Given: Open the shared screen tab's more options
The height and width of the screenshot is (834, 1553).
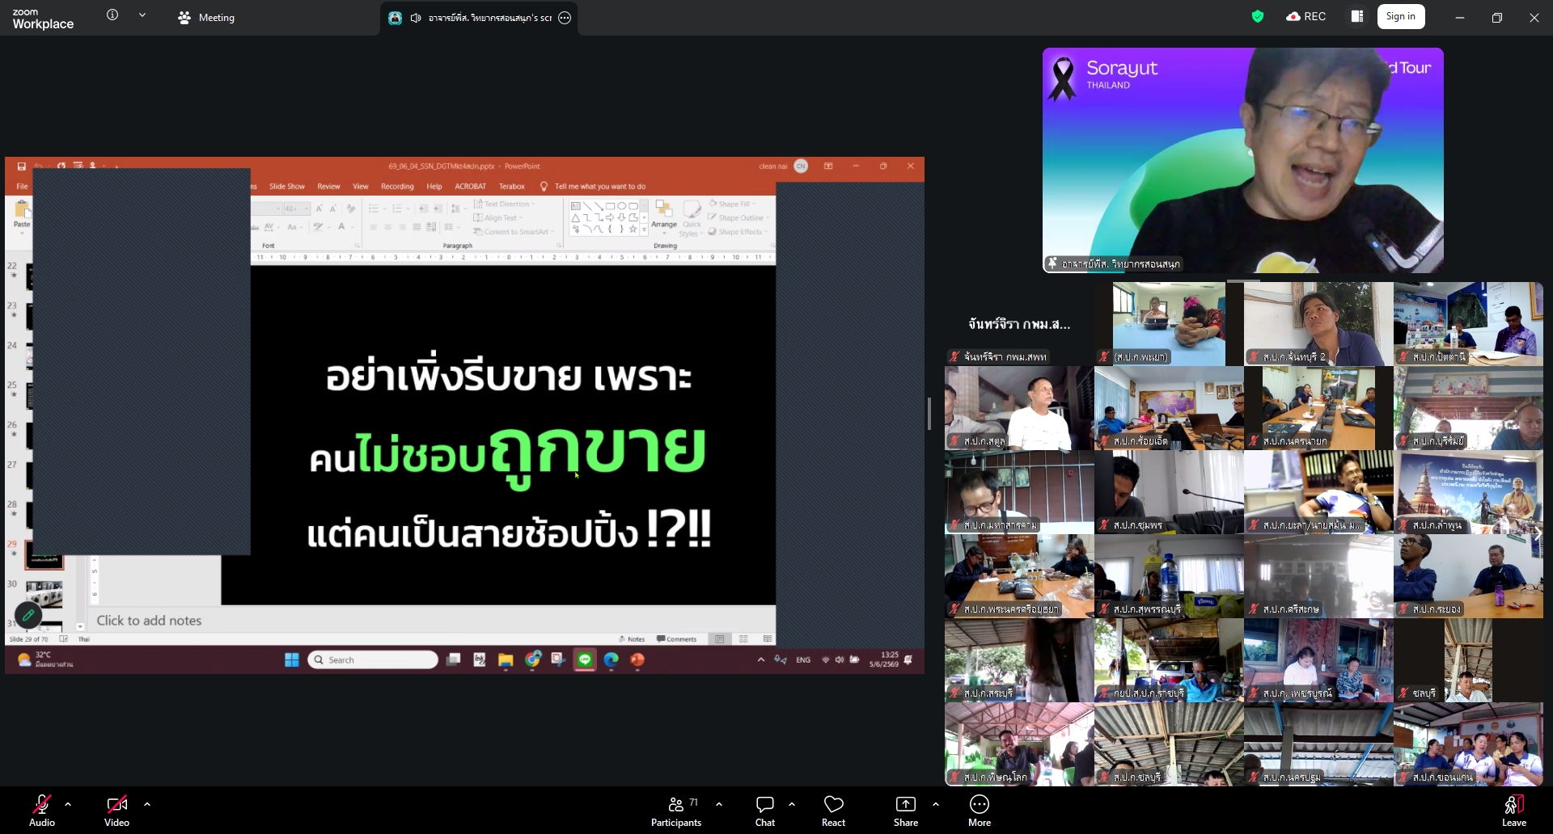Looking at the screenshot, I should coord(565,18).
